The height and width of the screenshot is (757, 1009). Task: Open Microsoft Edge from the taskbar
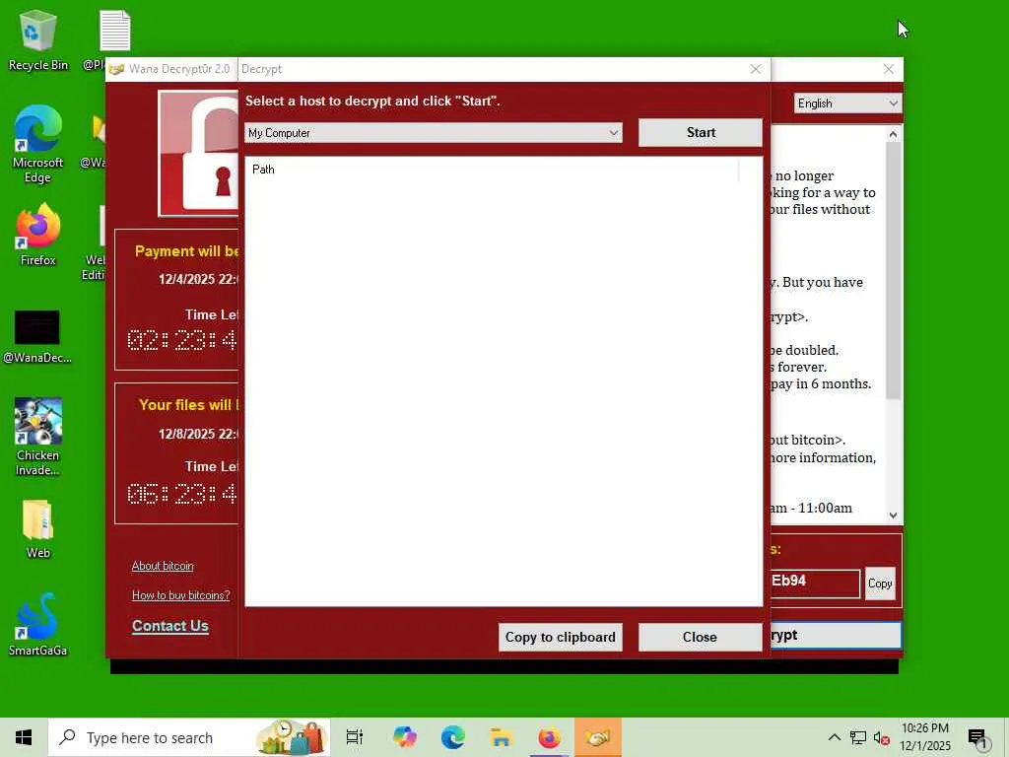coord(453,737)
